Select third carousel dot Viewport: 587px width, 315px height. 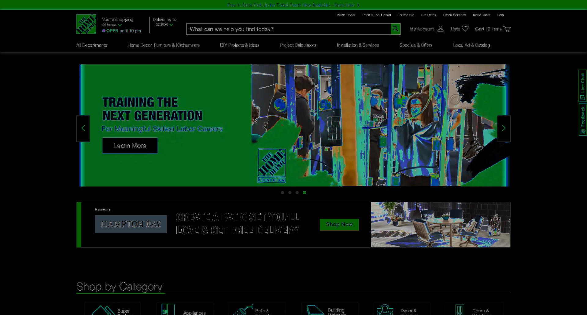tap(297, 193)
